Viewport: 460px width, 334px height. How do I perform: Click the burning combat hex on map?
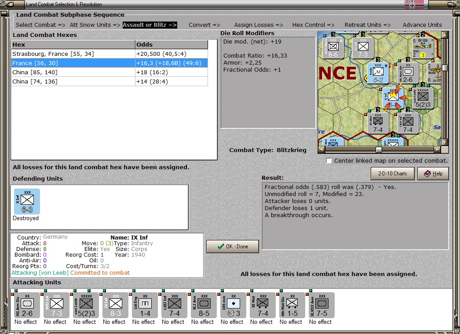point(393,98)
